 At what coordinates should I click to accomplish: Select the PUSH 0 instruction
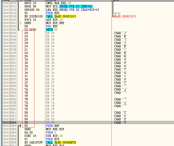pos(50,132)
